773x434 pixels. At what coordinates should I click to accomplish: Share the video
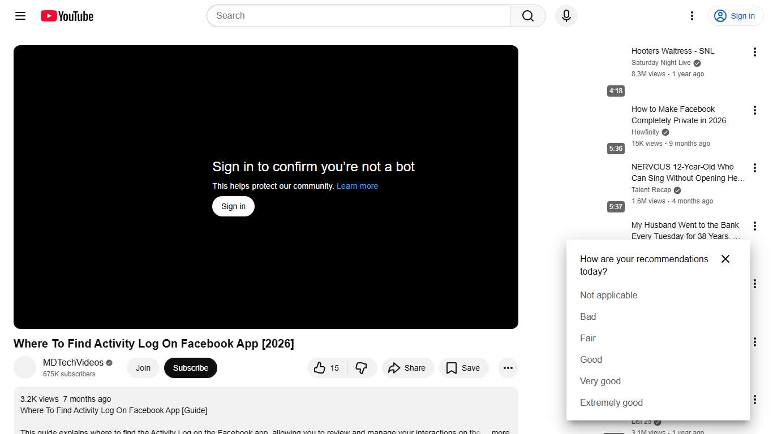point(408,368)
